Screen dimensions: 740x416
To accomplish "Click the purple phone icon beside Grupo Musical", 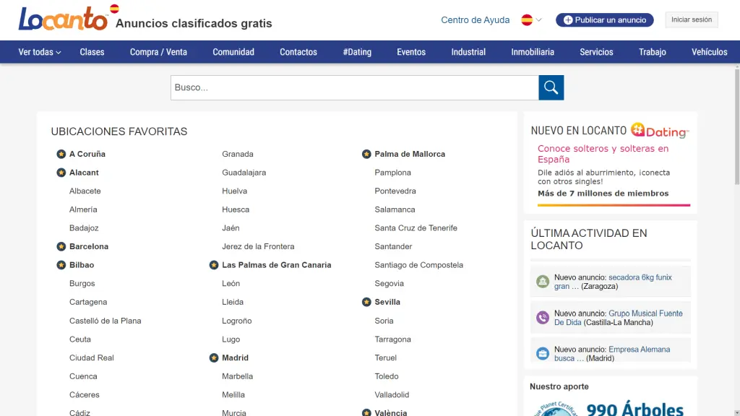I will pos(543,318).
